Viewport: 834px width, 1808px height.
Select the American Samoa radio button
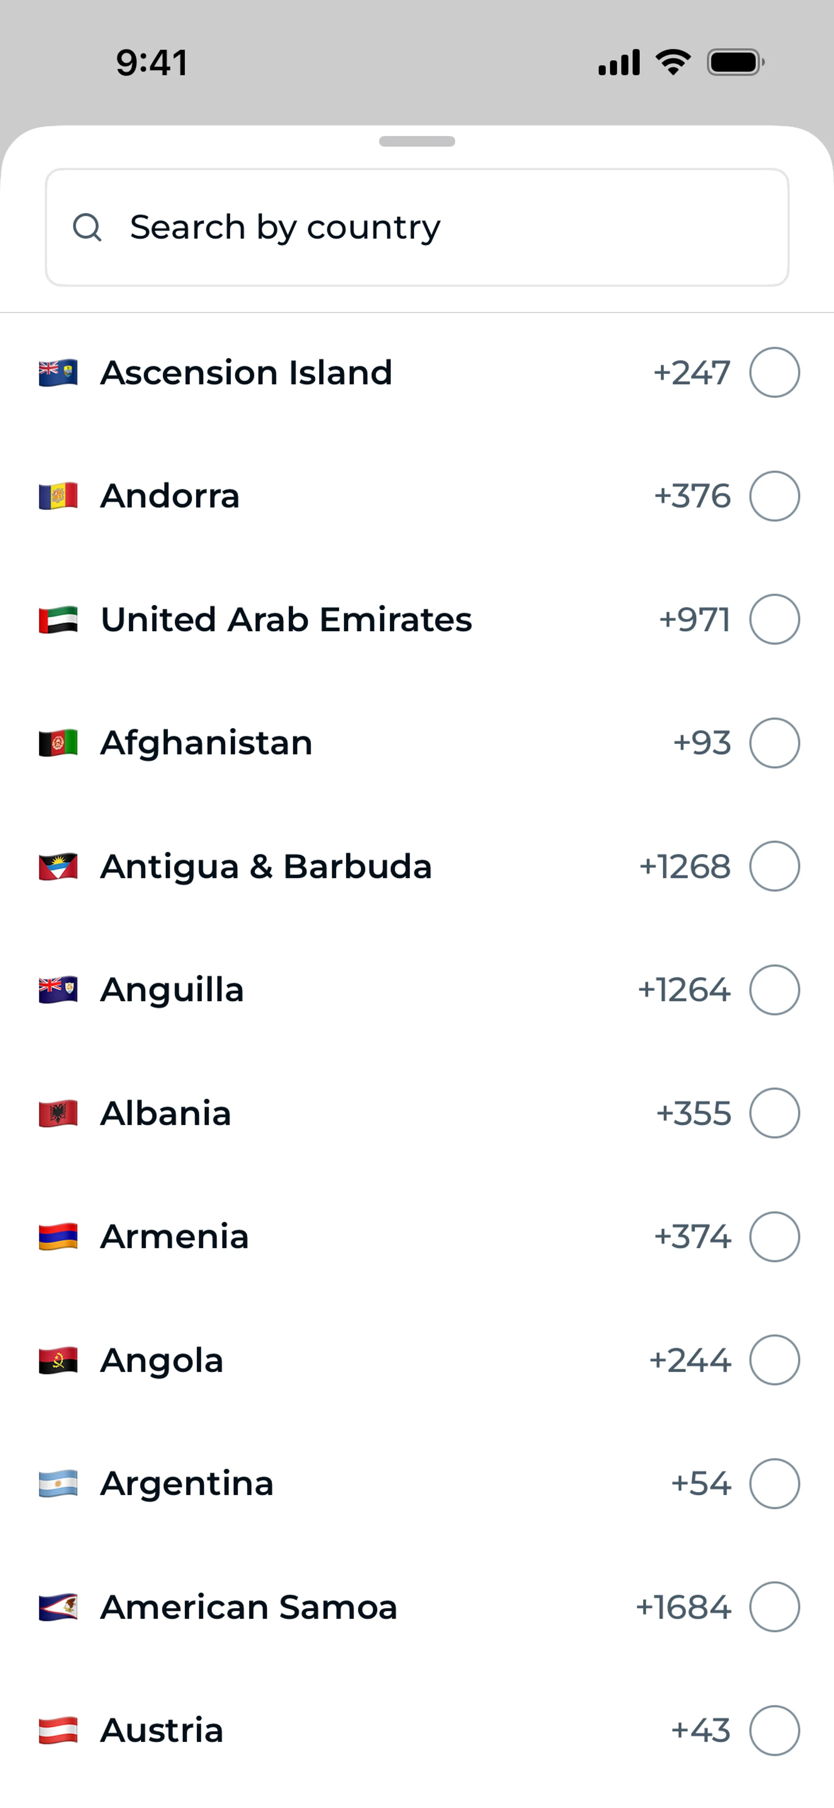click(x=774, y=1606)
